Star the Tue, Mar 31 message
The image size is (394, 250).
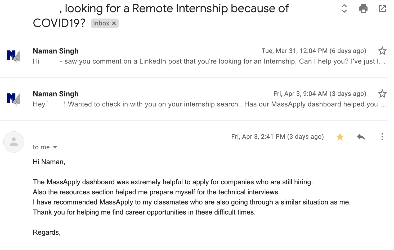[382, 51]
